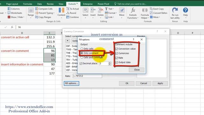The height and width of the screenshot is (115, 204).
Task: Open the Text tools dropdown
Action: (109, 9)
